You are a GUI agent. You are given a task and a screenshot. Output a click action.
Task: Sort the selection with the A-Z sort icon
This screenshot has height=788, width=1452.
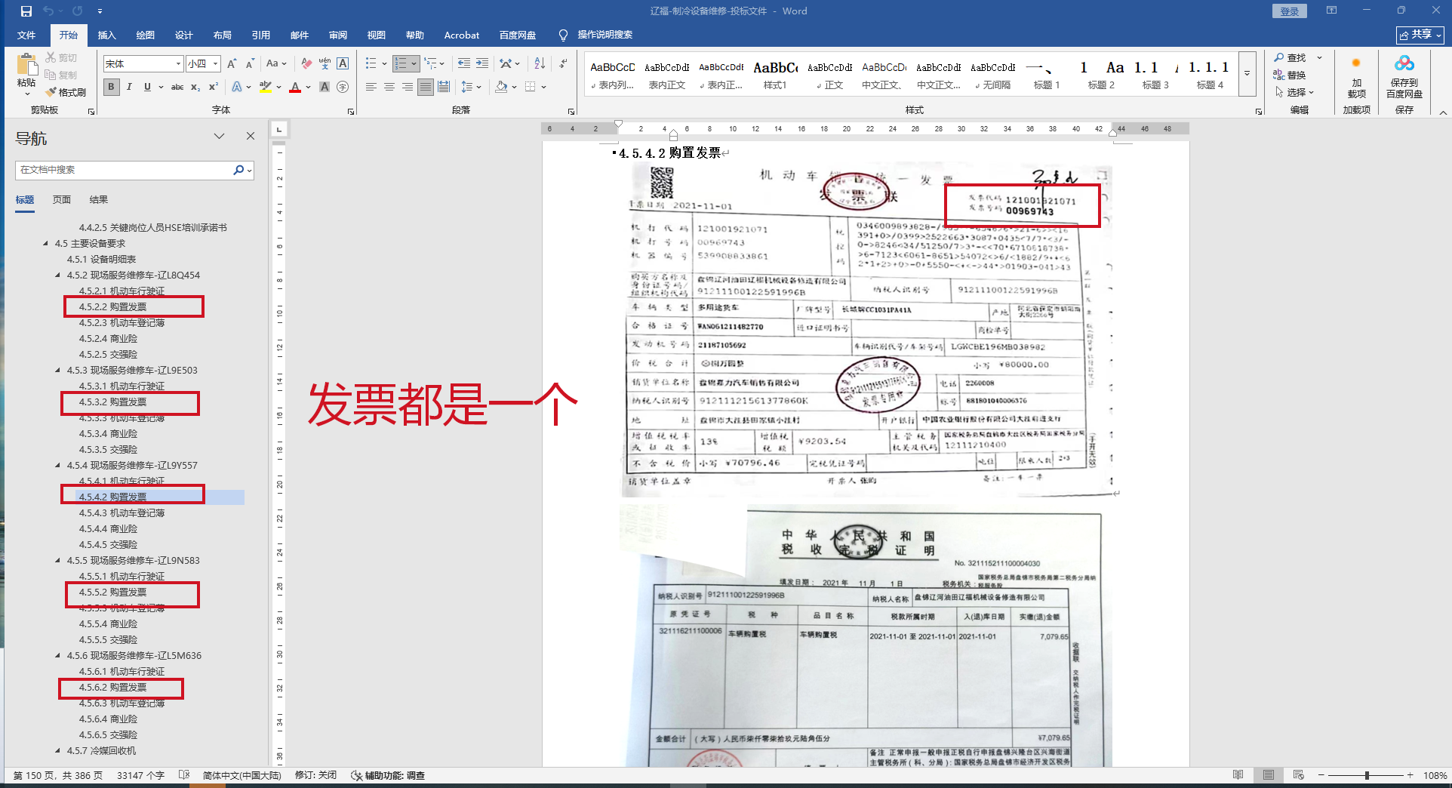(540, 64)
